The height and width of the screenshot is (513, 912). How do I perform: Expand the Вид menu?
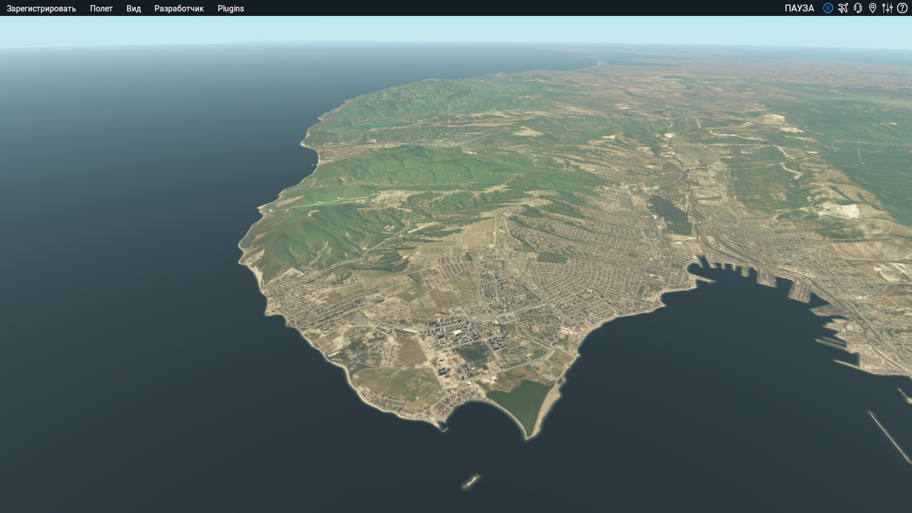(133, 9)
